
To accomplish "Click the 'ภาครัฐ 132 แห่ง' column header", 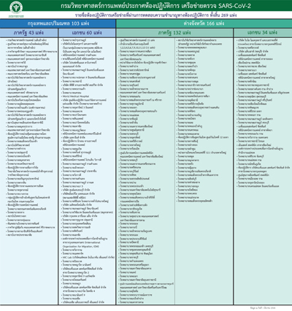I will pyautogui.click(x=174, y=33).
